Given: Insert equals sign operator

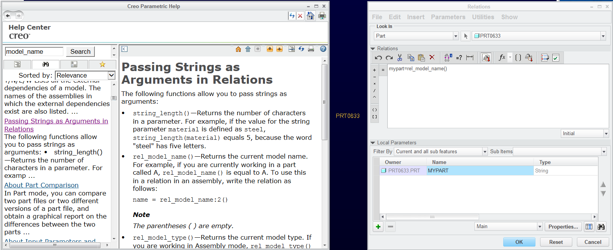Looking at the screenshot, I should coord(383,70).
